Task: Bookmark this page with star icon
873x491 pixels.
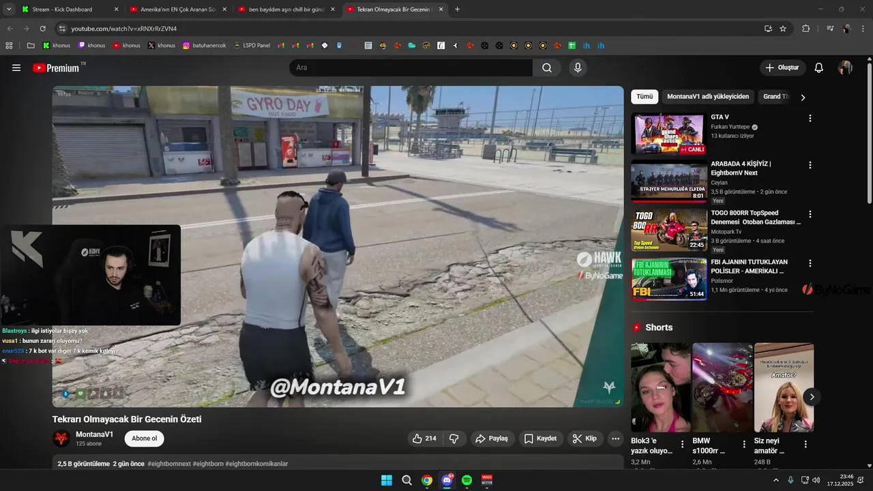Action: [x=783, y=29]
